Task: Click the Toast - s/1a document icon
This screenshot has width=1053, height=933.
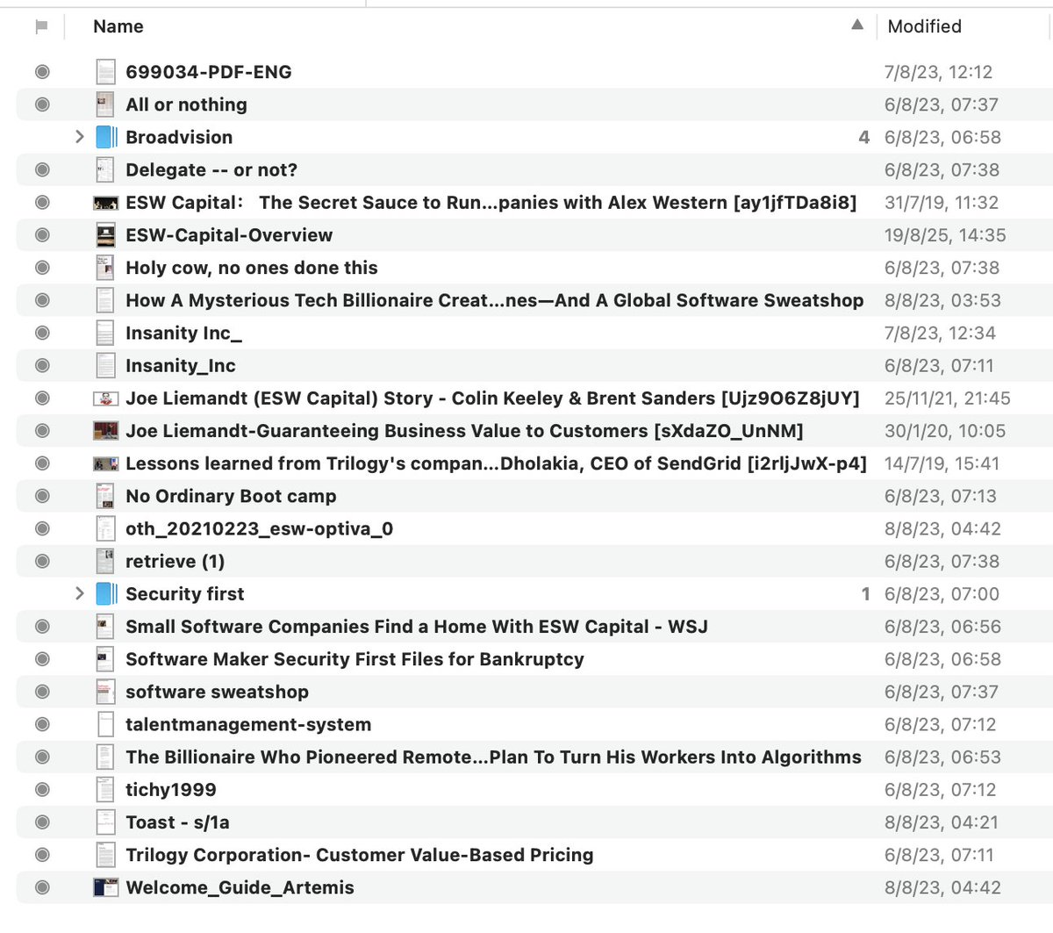Action: pyautogui.click(x=105, y=822)
